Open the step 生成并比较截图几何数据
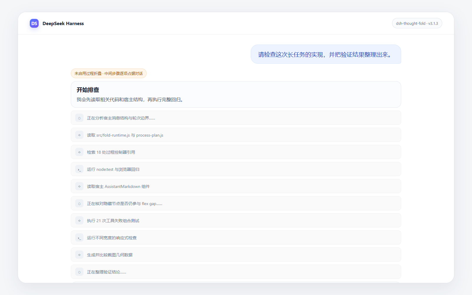 (x=236, y=255)
